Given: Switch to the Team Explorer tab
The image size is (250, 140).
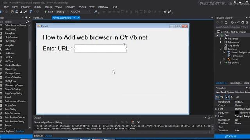Looking at the screenshot, I should [x=235, y=83].
